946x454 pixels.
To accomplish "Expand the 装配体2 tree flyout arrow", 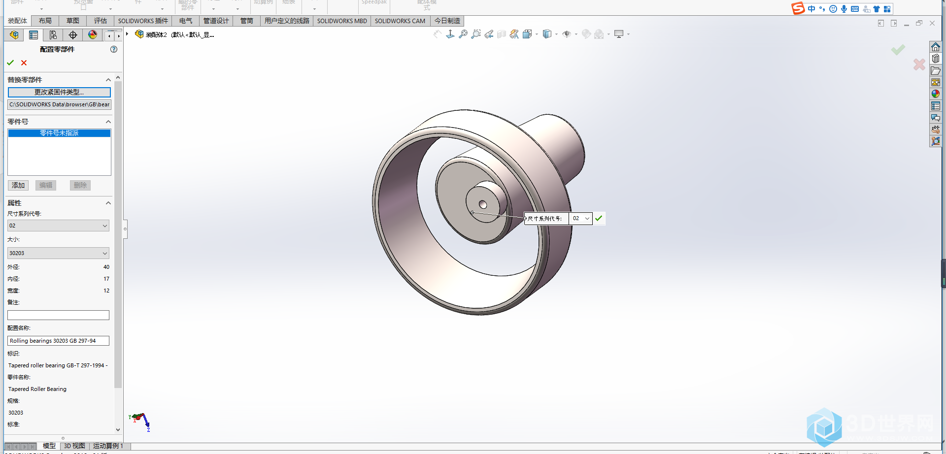I will 127,34.
